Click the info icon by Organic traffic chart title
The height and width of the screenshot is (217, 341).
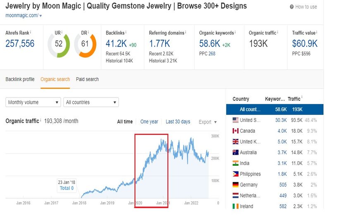click(41, 119)
